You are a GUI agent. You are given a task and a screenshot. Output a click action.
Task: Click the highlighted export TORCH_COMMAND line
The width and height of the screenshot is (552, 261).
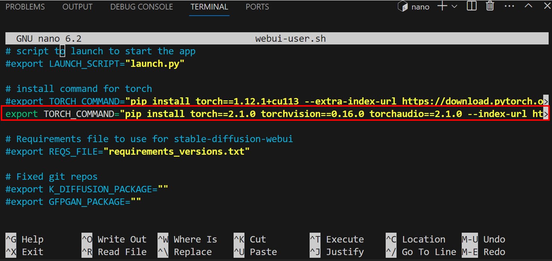point(224,114)
